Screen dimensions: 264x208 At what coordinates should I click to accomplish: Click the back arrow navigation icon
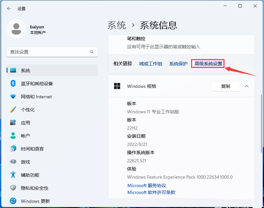(x=8, y=8)
